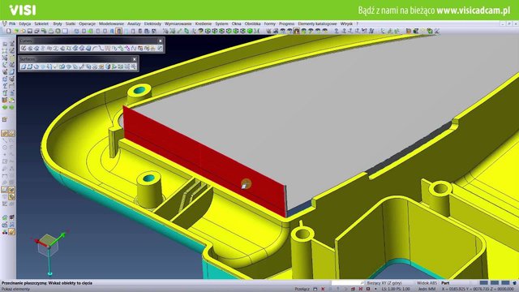
Task: Click the solid green sphere view icon
Action: (x=250, y=31)
